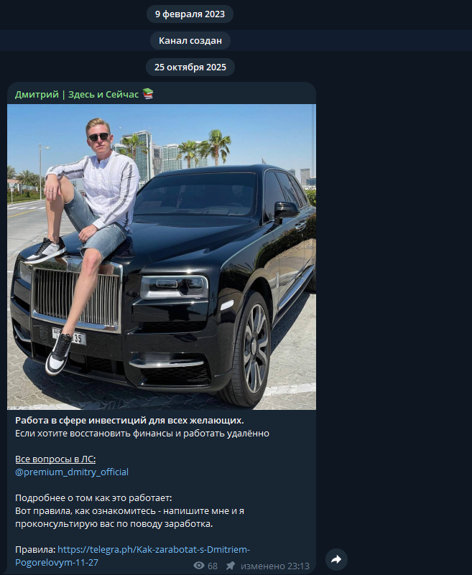
Task: Click the forward arrow share button
Action: click(x=336, y=559)
